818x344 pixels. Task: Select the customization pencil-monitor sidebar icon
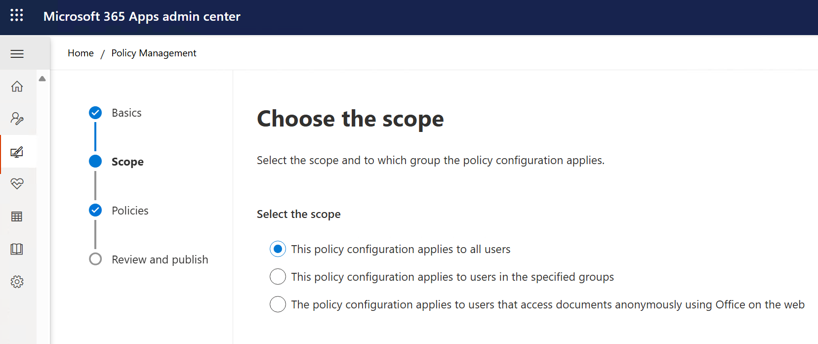17,152
